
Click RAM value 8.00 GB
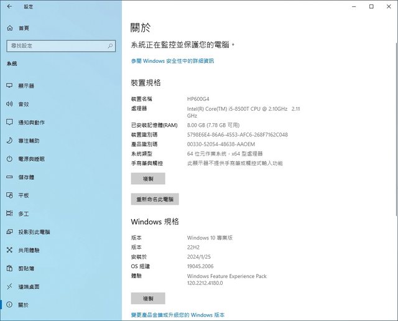(213, 125)
